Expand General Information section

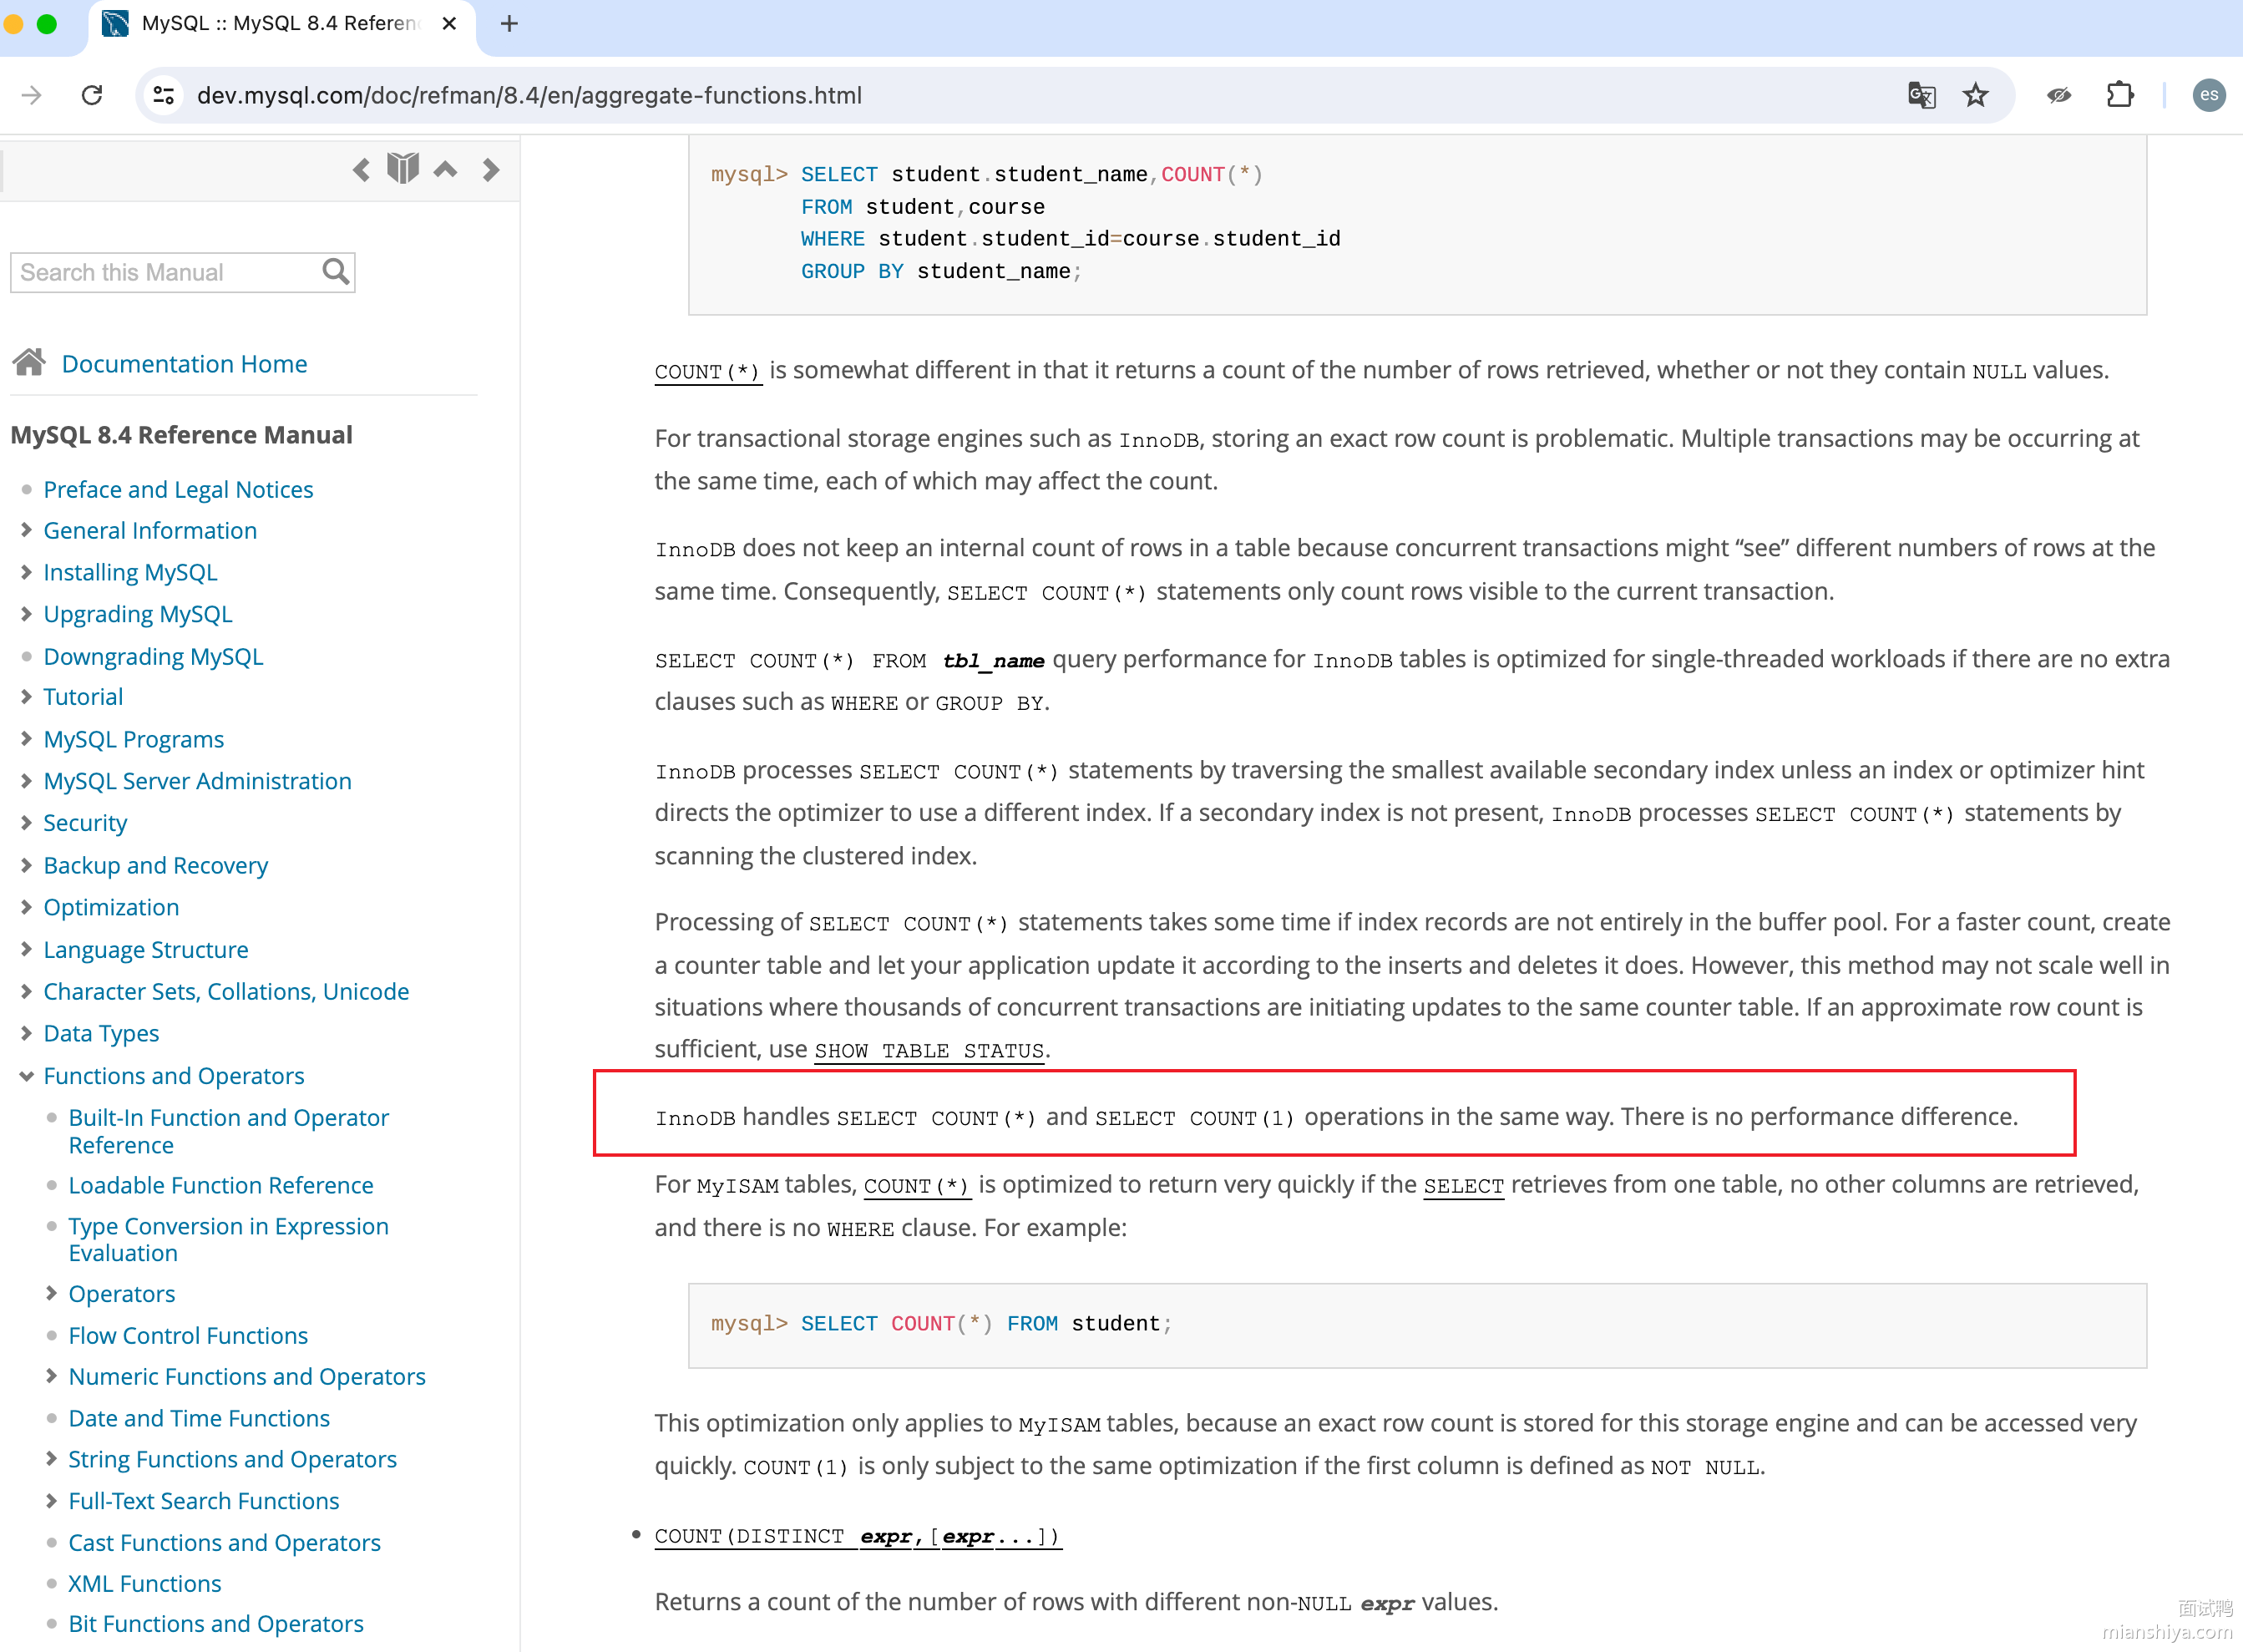[x=26, y=530]
